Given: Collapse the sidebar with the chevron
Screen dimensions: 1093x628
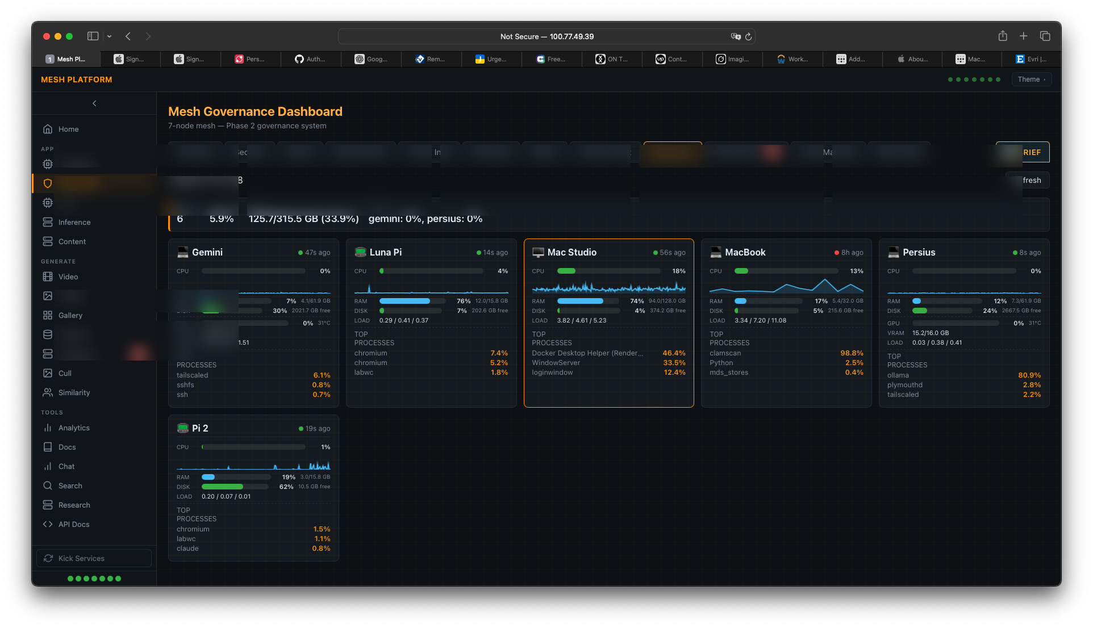Looking at the screenshot, I should [94, 103].
